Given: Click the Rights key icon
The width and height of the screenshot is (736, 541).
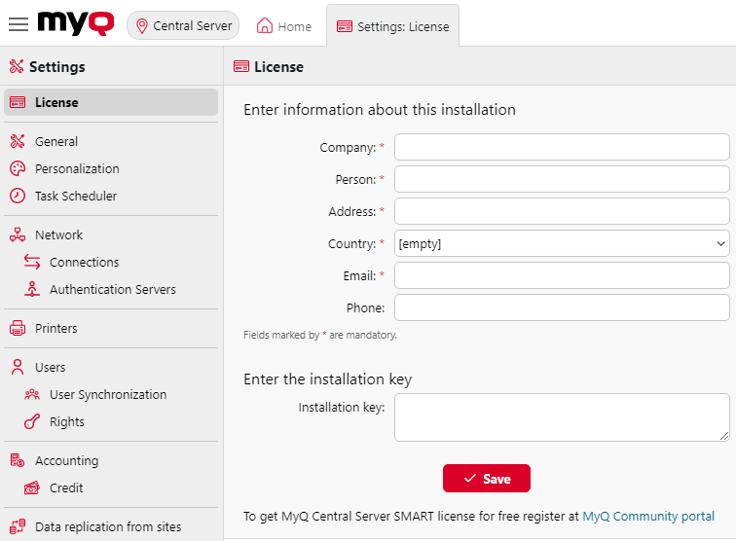Looking at the screenshot, I should pyautogui.click(x=32, y=421).
